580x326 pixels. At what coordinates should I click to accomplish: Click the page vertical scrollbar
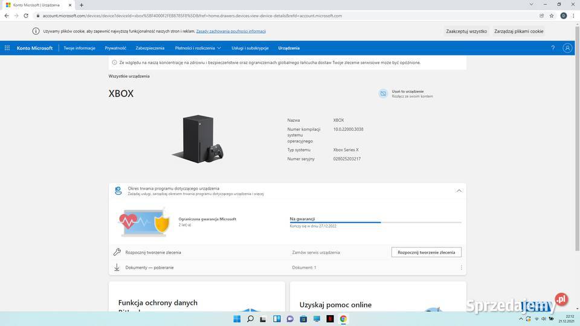[577, 139]
